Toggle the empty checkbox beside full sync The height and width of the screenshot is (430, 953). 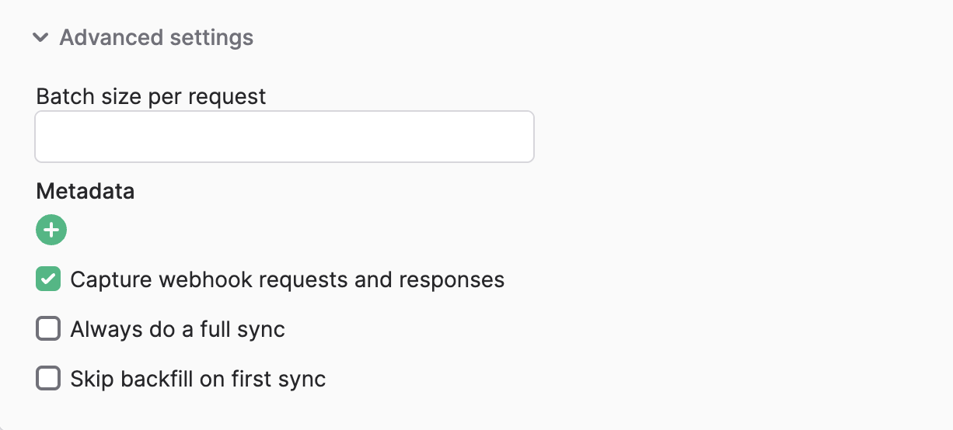[x=48, y=329]
